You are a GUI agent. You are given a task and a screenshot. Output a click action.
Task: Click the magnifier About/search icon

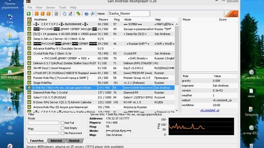pyautogui.click(x=92, y=14)
